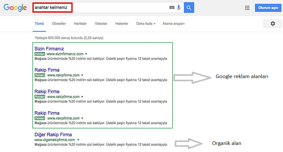Go to the Videolar tab
This screenshot has width=283, height=152.
click(x=101, y=23)
